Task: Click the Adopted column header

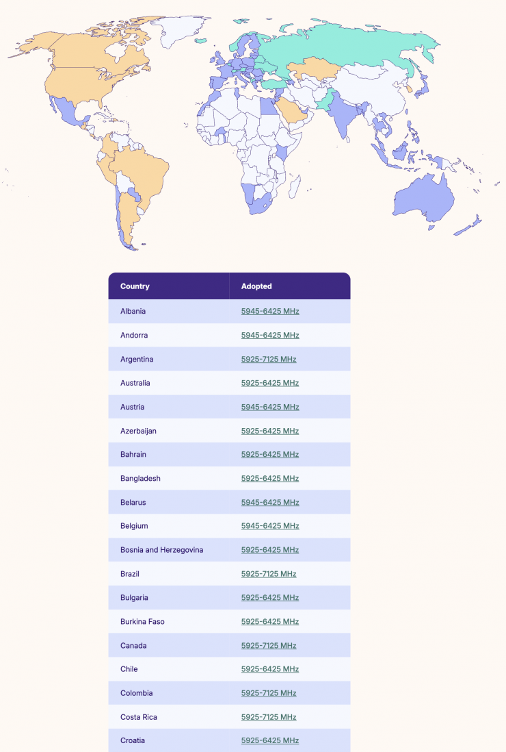Action: 256,286
